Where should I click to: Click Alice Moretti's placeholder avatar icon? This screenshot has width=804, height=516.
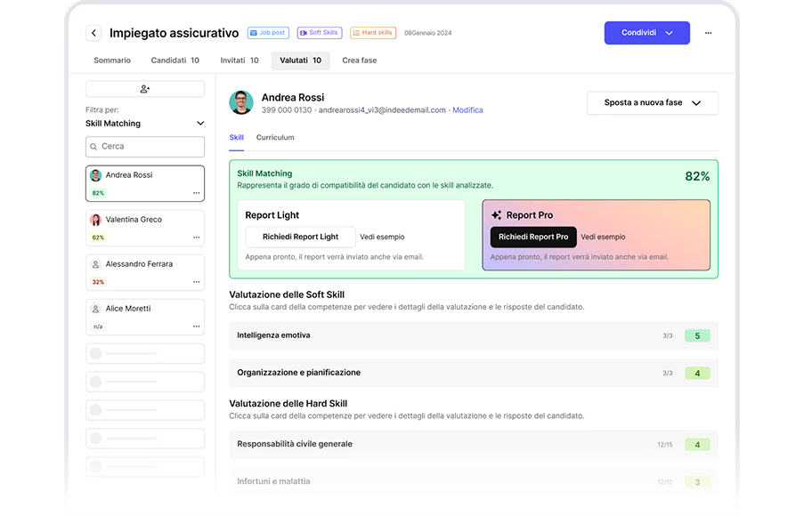(95, 309)
